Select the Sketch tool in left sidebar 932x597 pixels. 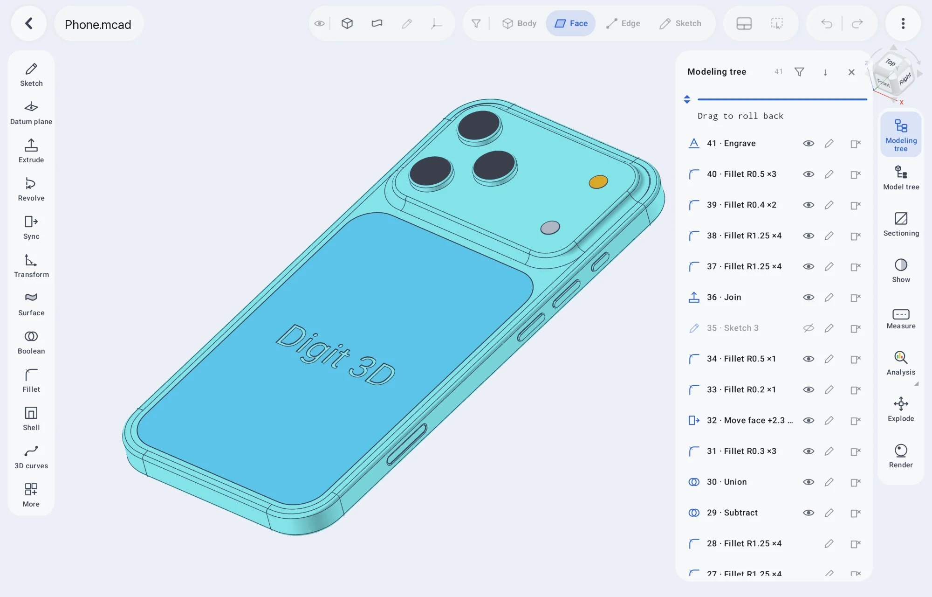31,75
